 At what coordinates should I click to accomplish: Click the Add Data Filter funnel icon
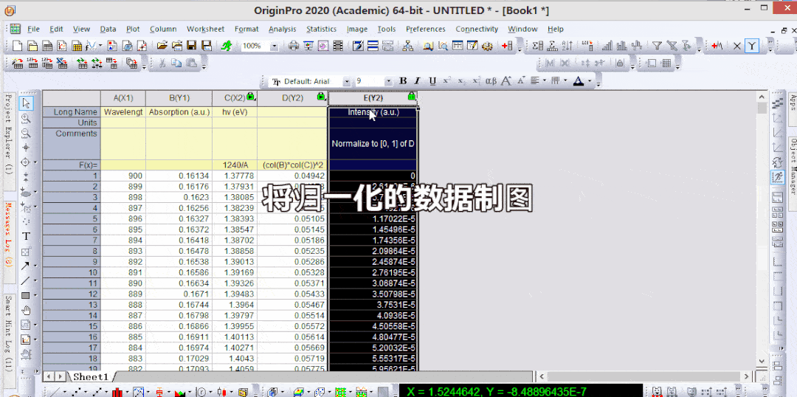click(657, 46)
